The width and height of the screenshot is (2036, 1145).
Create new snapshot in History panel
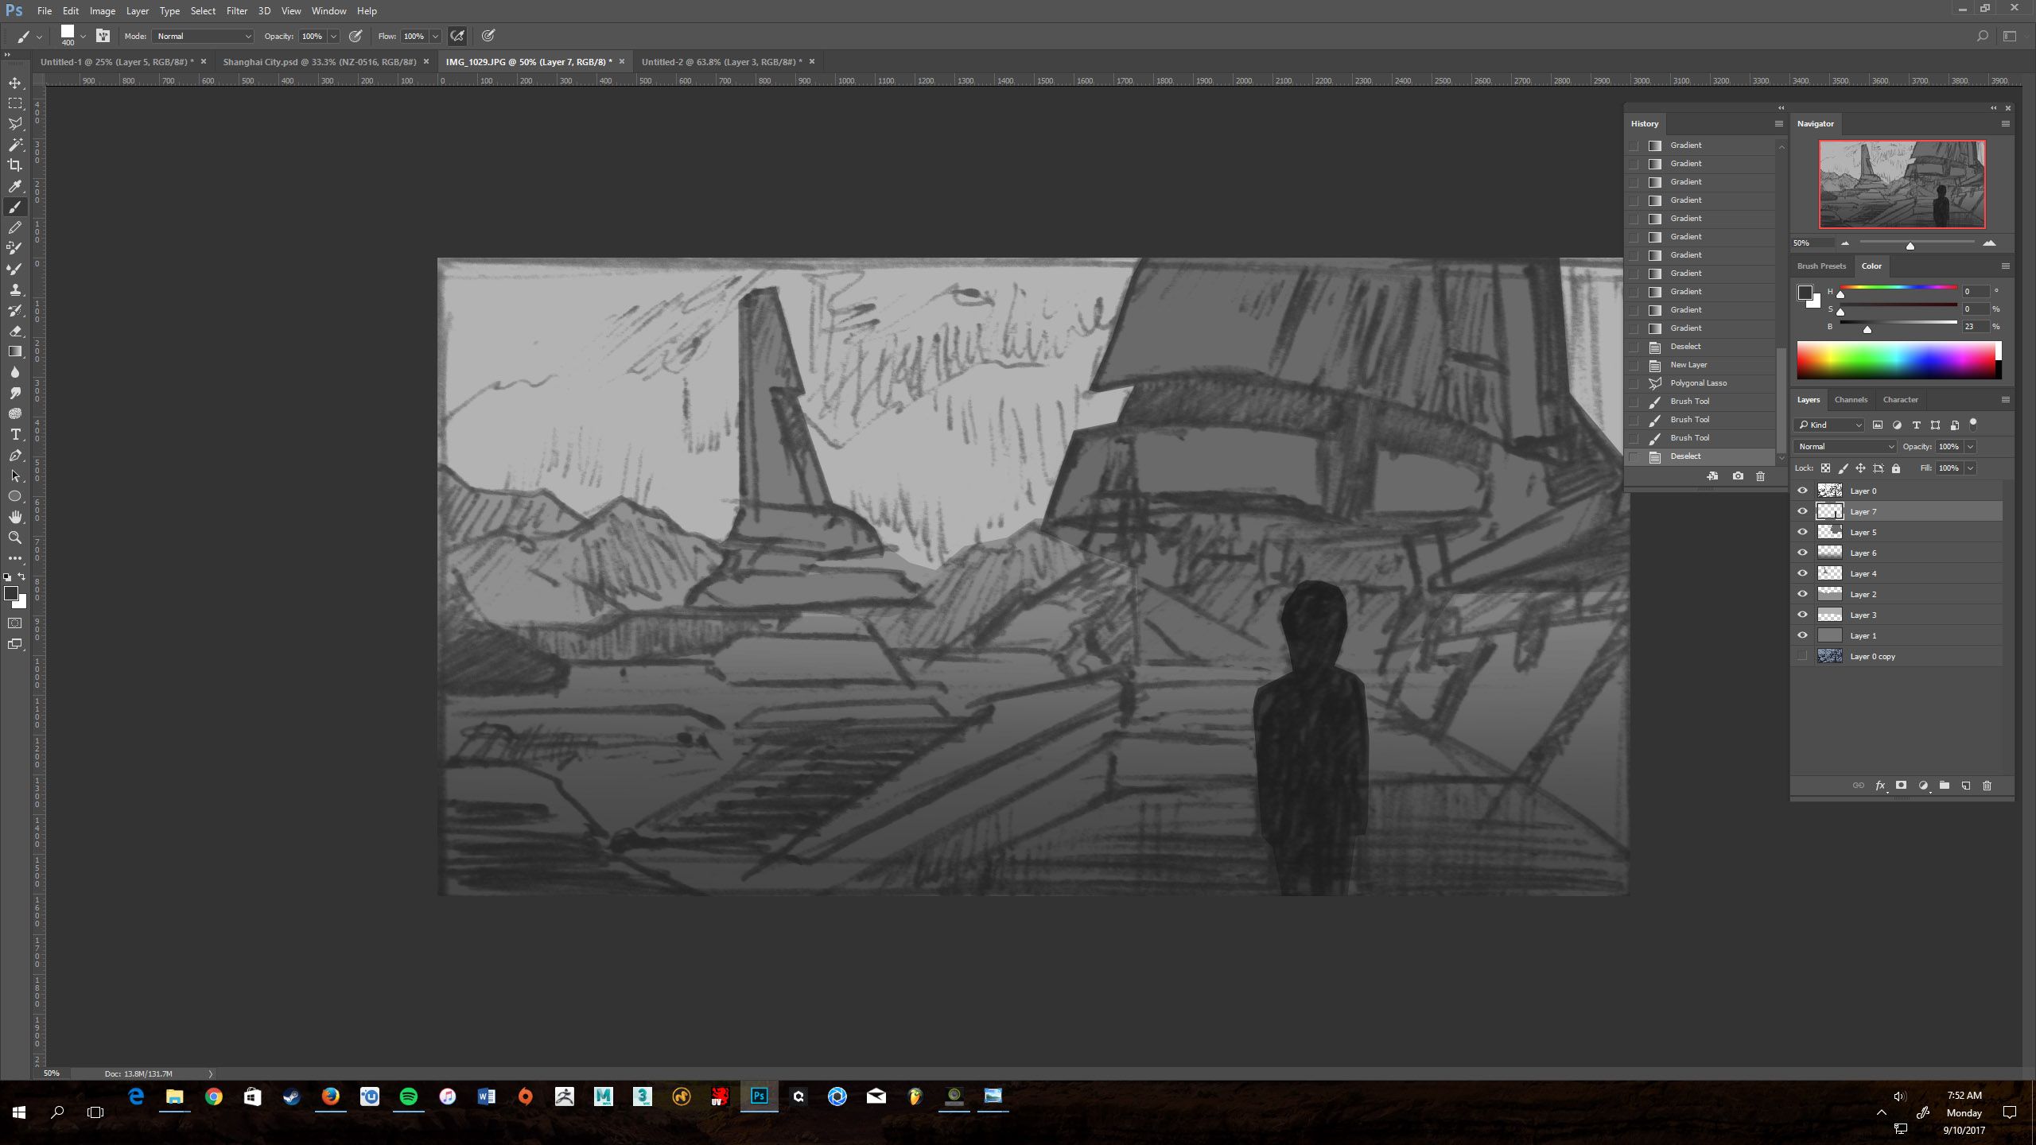1738,476
